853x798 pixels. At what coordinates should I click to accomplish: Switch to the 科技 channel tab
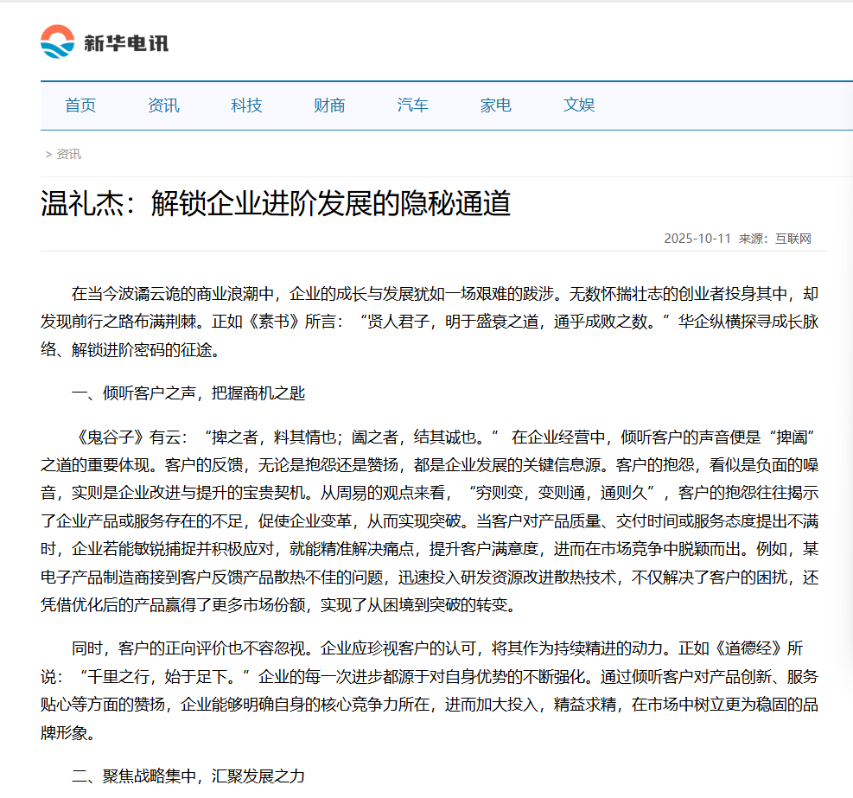(x=246, y=105)
